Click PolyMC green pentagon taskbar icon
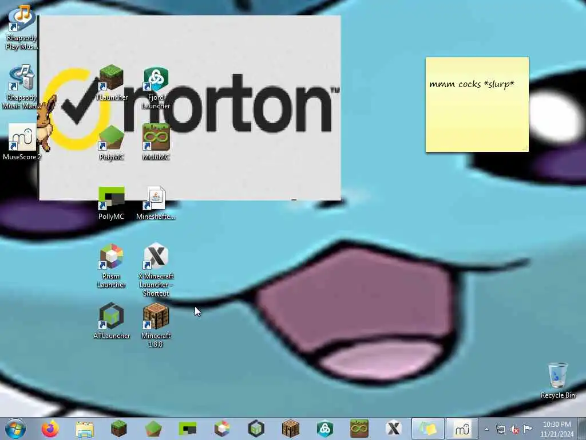The height and width of the screenshot is (440, 586). click(x=153, y=429)
